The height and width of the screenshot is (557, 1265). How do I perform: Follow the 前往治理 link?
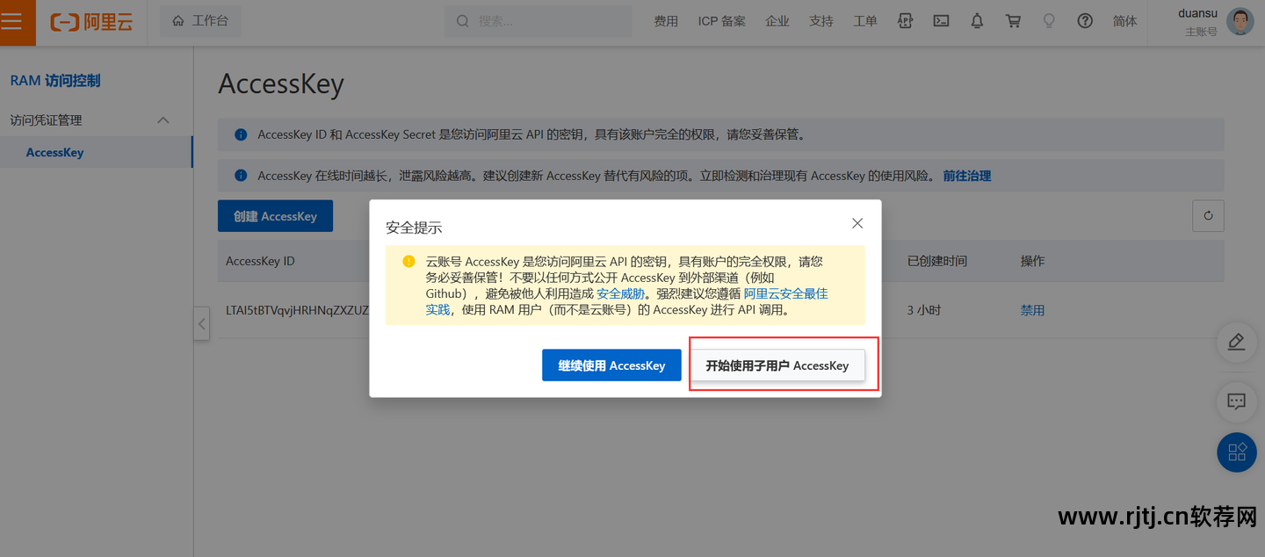[x=967, y=176]
